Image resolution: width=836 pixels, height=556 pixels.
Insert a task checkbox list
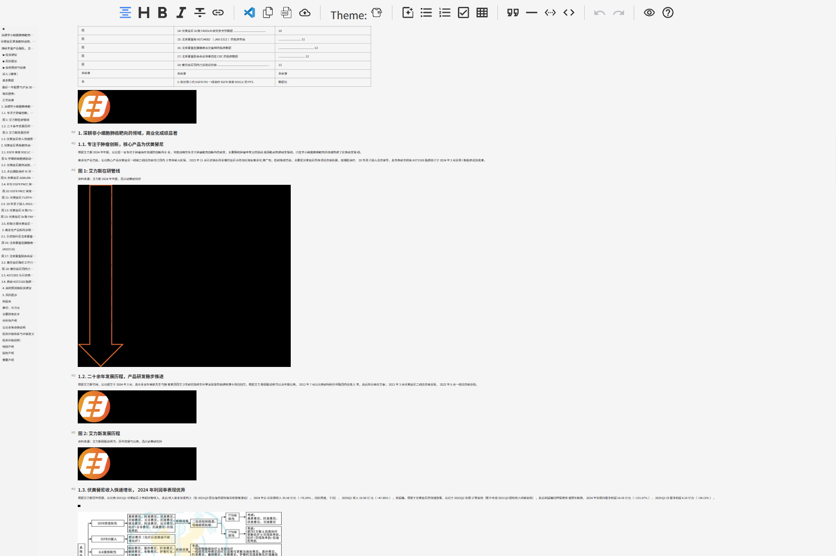(x=464, y=13)
